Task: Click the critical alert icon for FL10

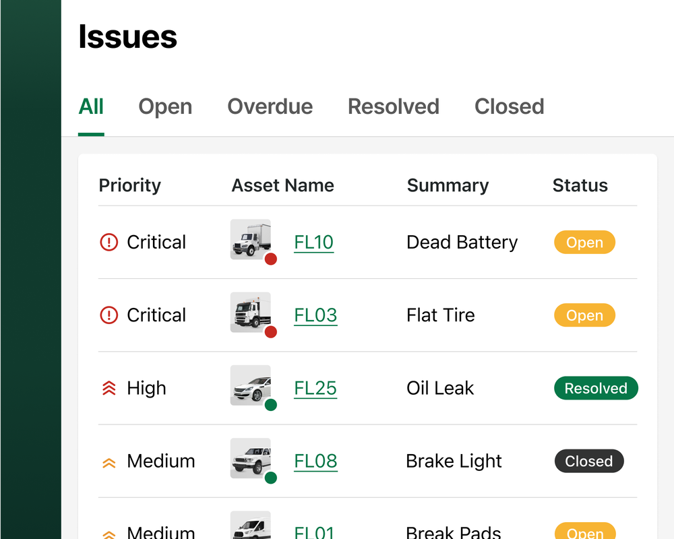Action: (109, 242)
